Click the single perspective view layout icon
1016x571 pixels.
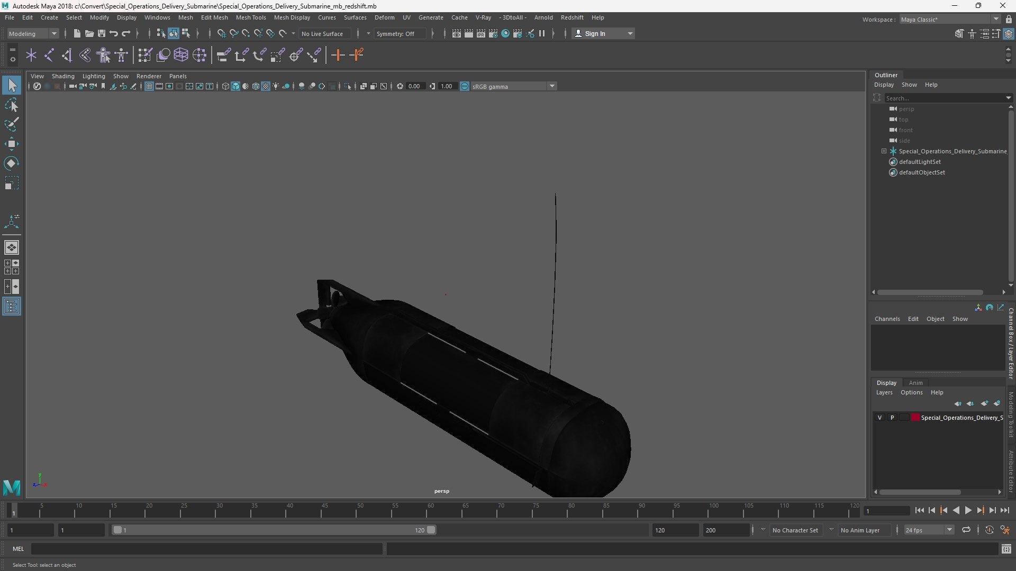click(x=12, y=247)
